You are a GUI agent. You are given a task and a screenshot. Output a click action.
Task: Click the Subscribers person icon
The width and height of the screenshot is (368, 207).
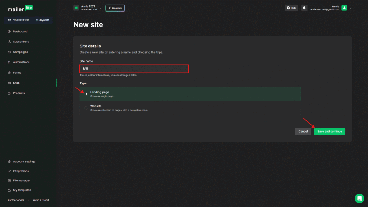coord(9,42)
